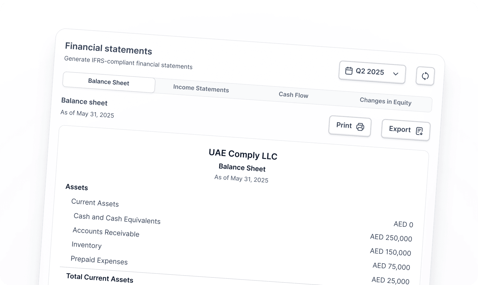
Task: Select the Balance Sheet tab
Action: [x=109, y=82]
